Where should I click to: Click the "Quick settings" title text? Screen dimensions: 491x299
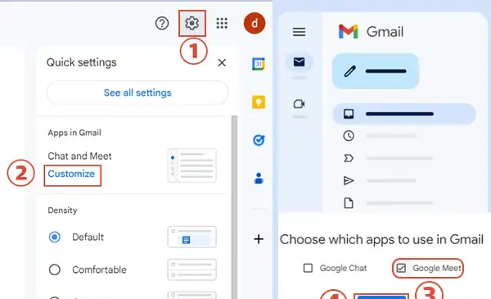tap(81, 62)
